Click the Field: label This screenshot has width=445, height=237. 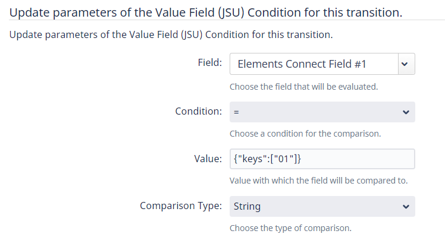pyautogui.click(x=210, y=62)
